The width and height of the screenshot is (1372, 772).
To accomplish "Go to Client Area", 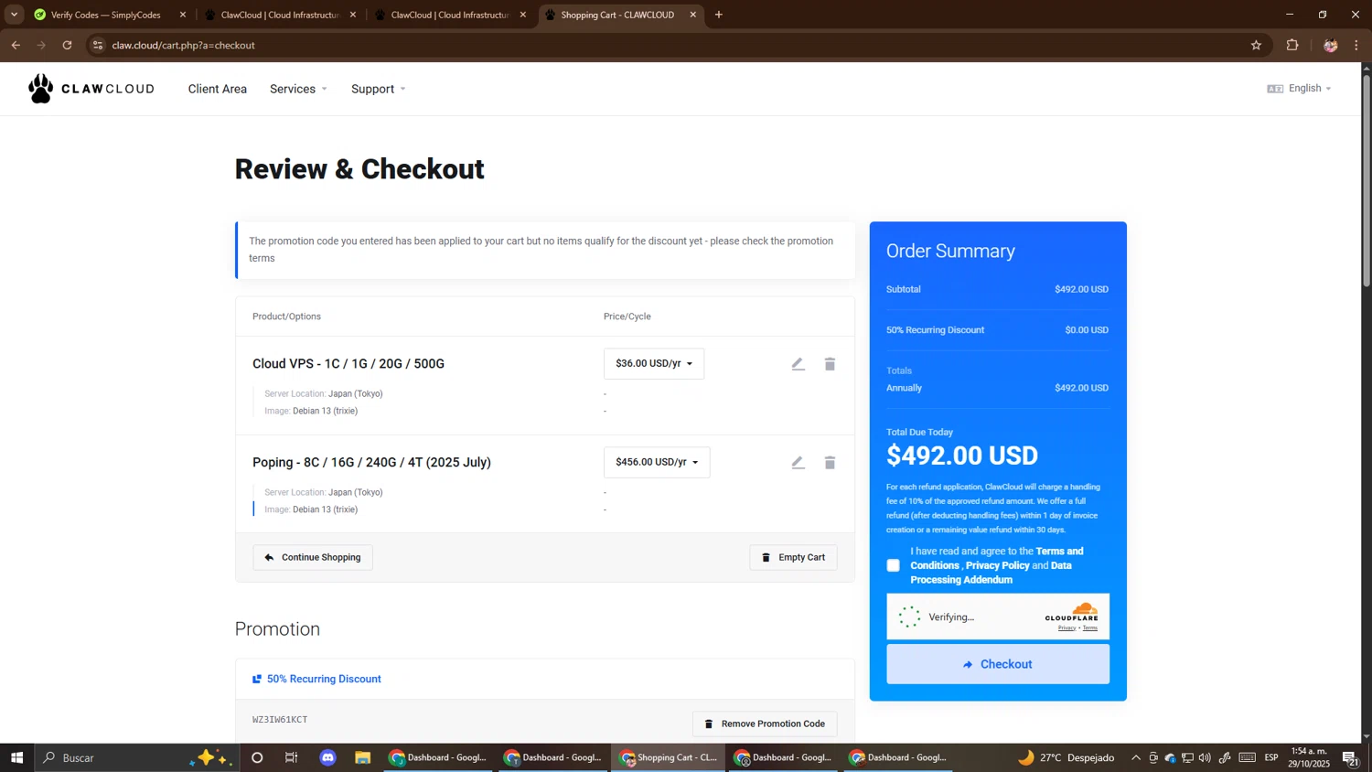I will tap(218, 89).
